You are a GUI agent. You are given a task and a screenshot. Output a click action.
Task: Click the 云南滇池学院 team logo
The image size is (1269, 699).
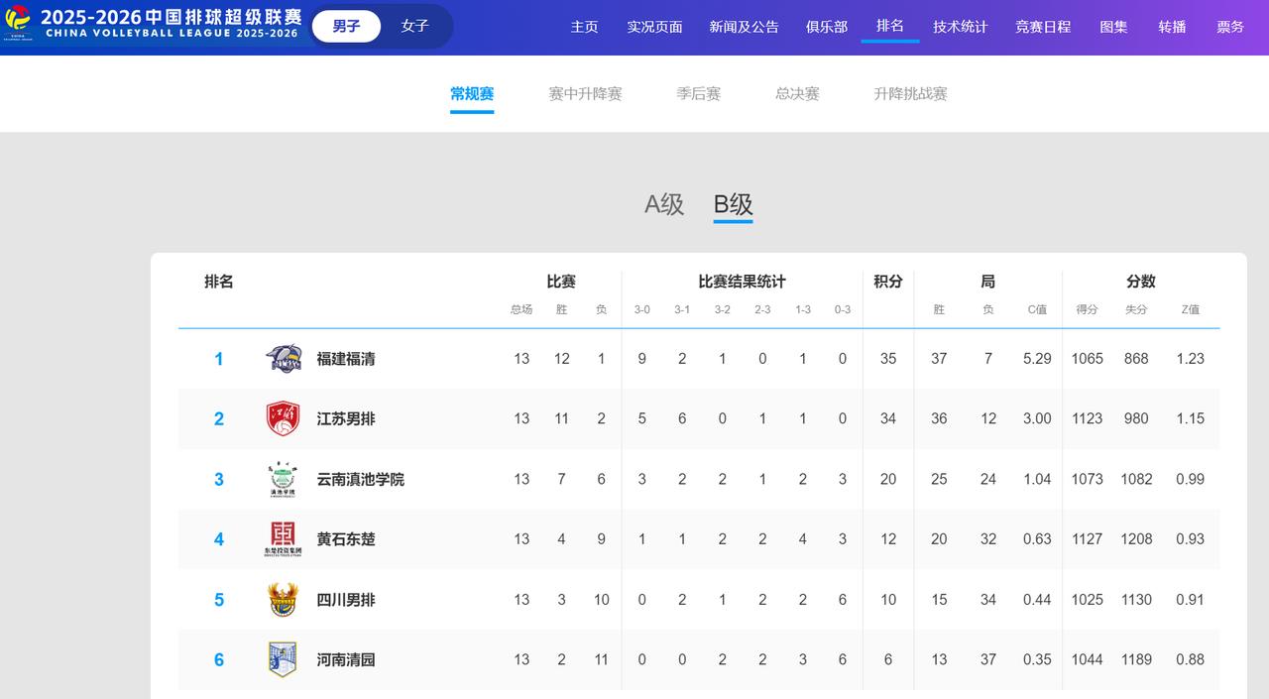tap(284, 479)
